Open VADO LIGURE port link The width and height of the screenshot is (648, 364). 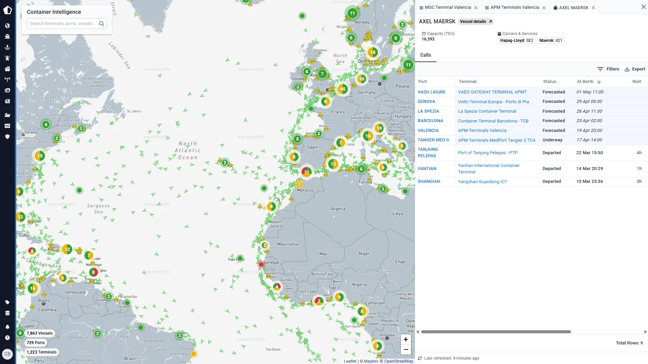pos(431,92)
